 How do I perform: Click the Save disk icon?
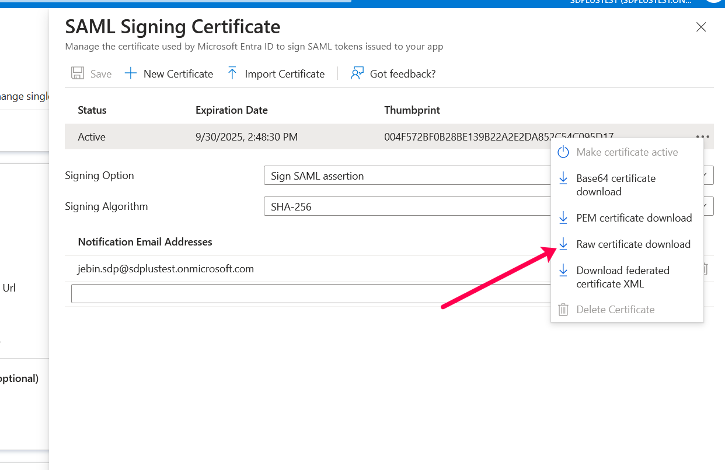[77, 73]
